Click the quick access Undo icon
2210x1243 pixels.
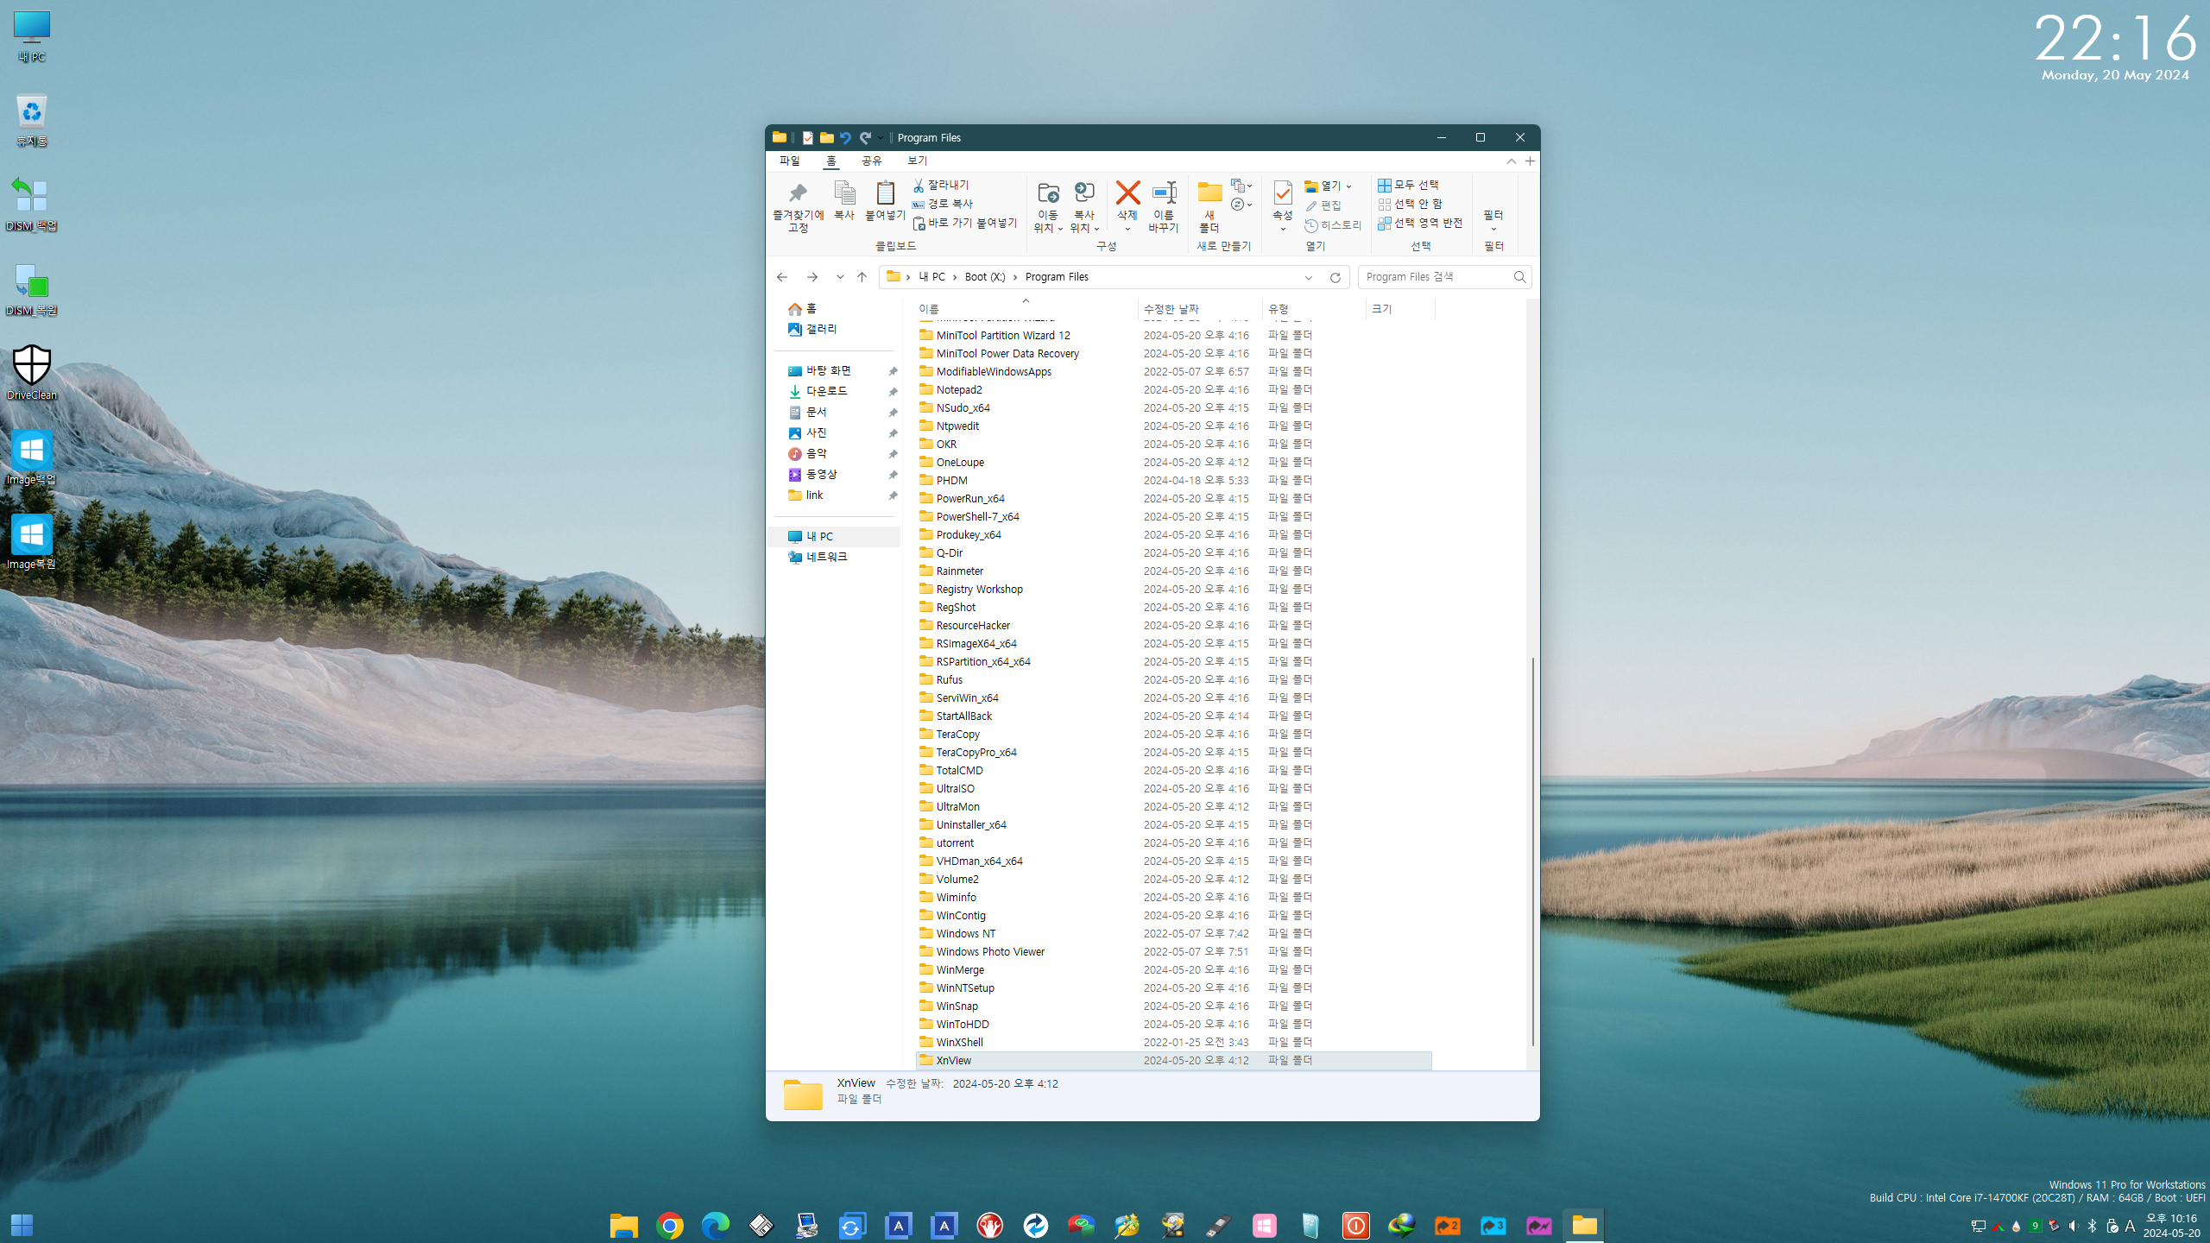[845, 137]
